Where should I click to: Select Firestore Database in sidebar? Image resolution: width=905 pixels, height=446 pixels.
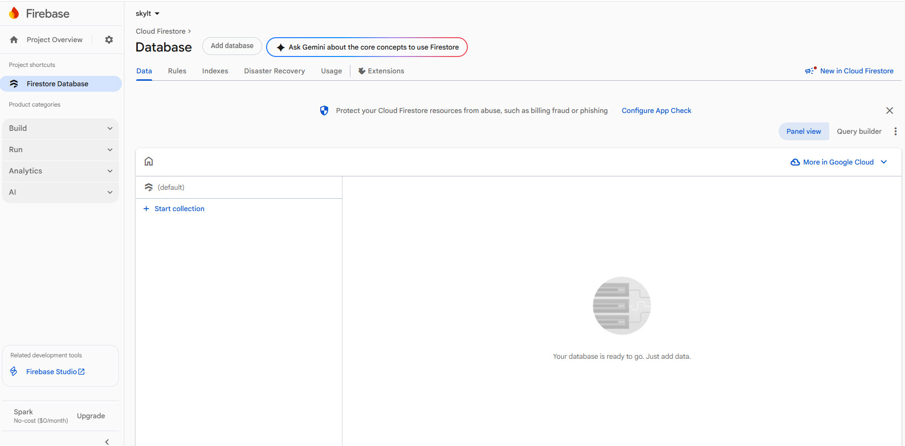point(61,84)
